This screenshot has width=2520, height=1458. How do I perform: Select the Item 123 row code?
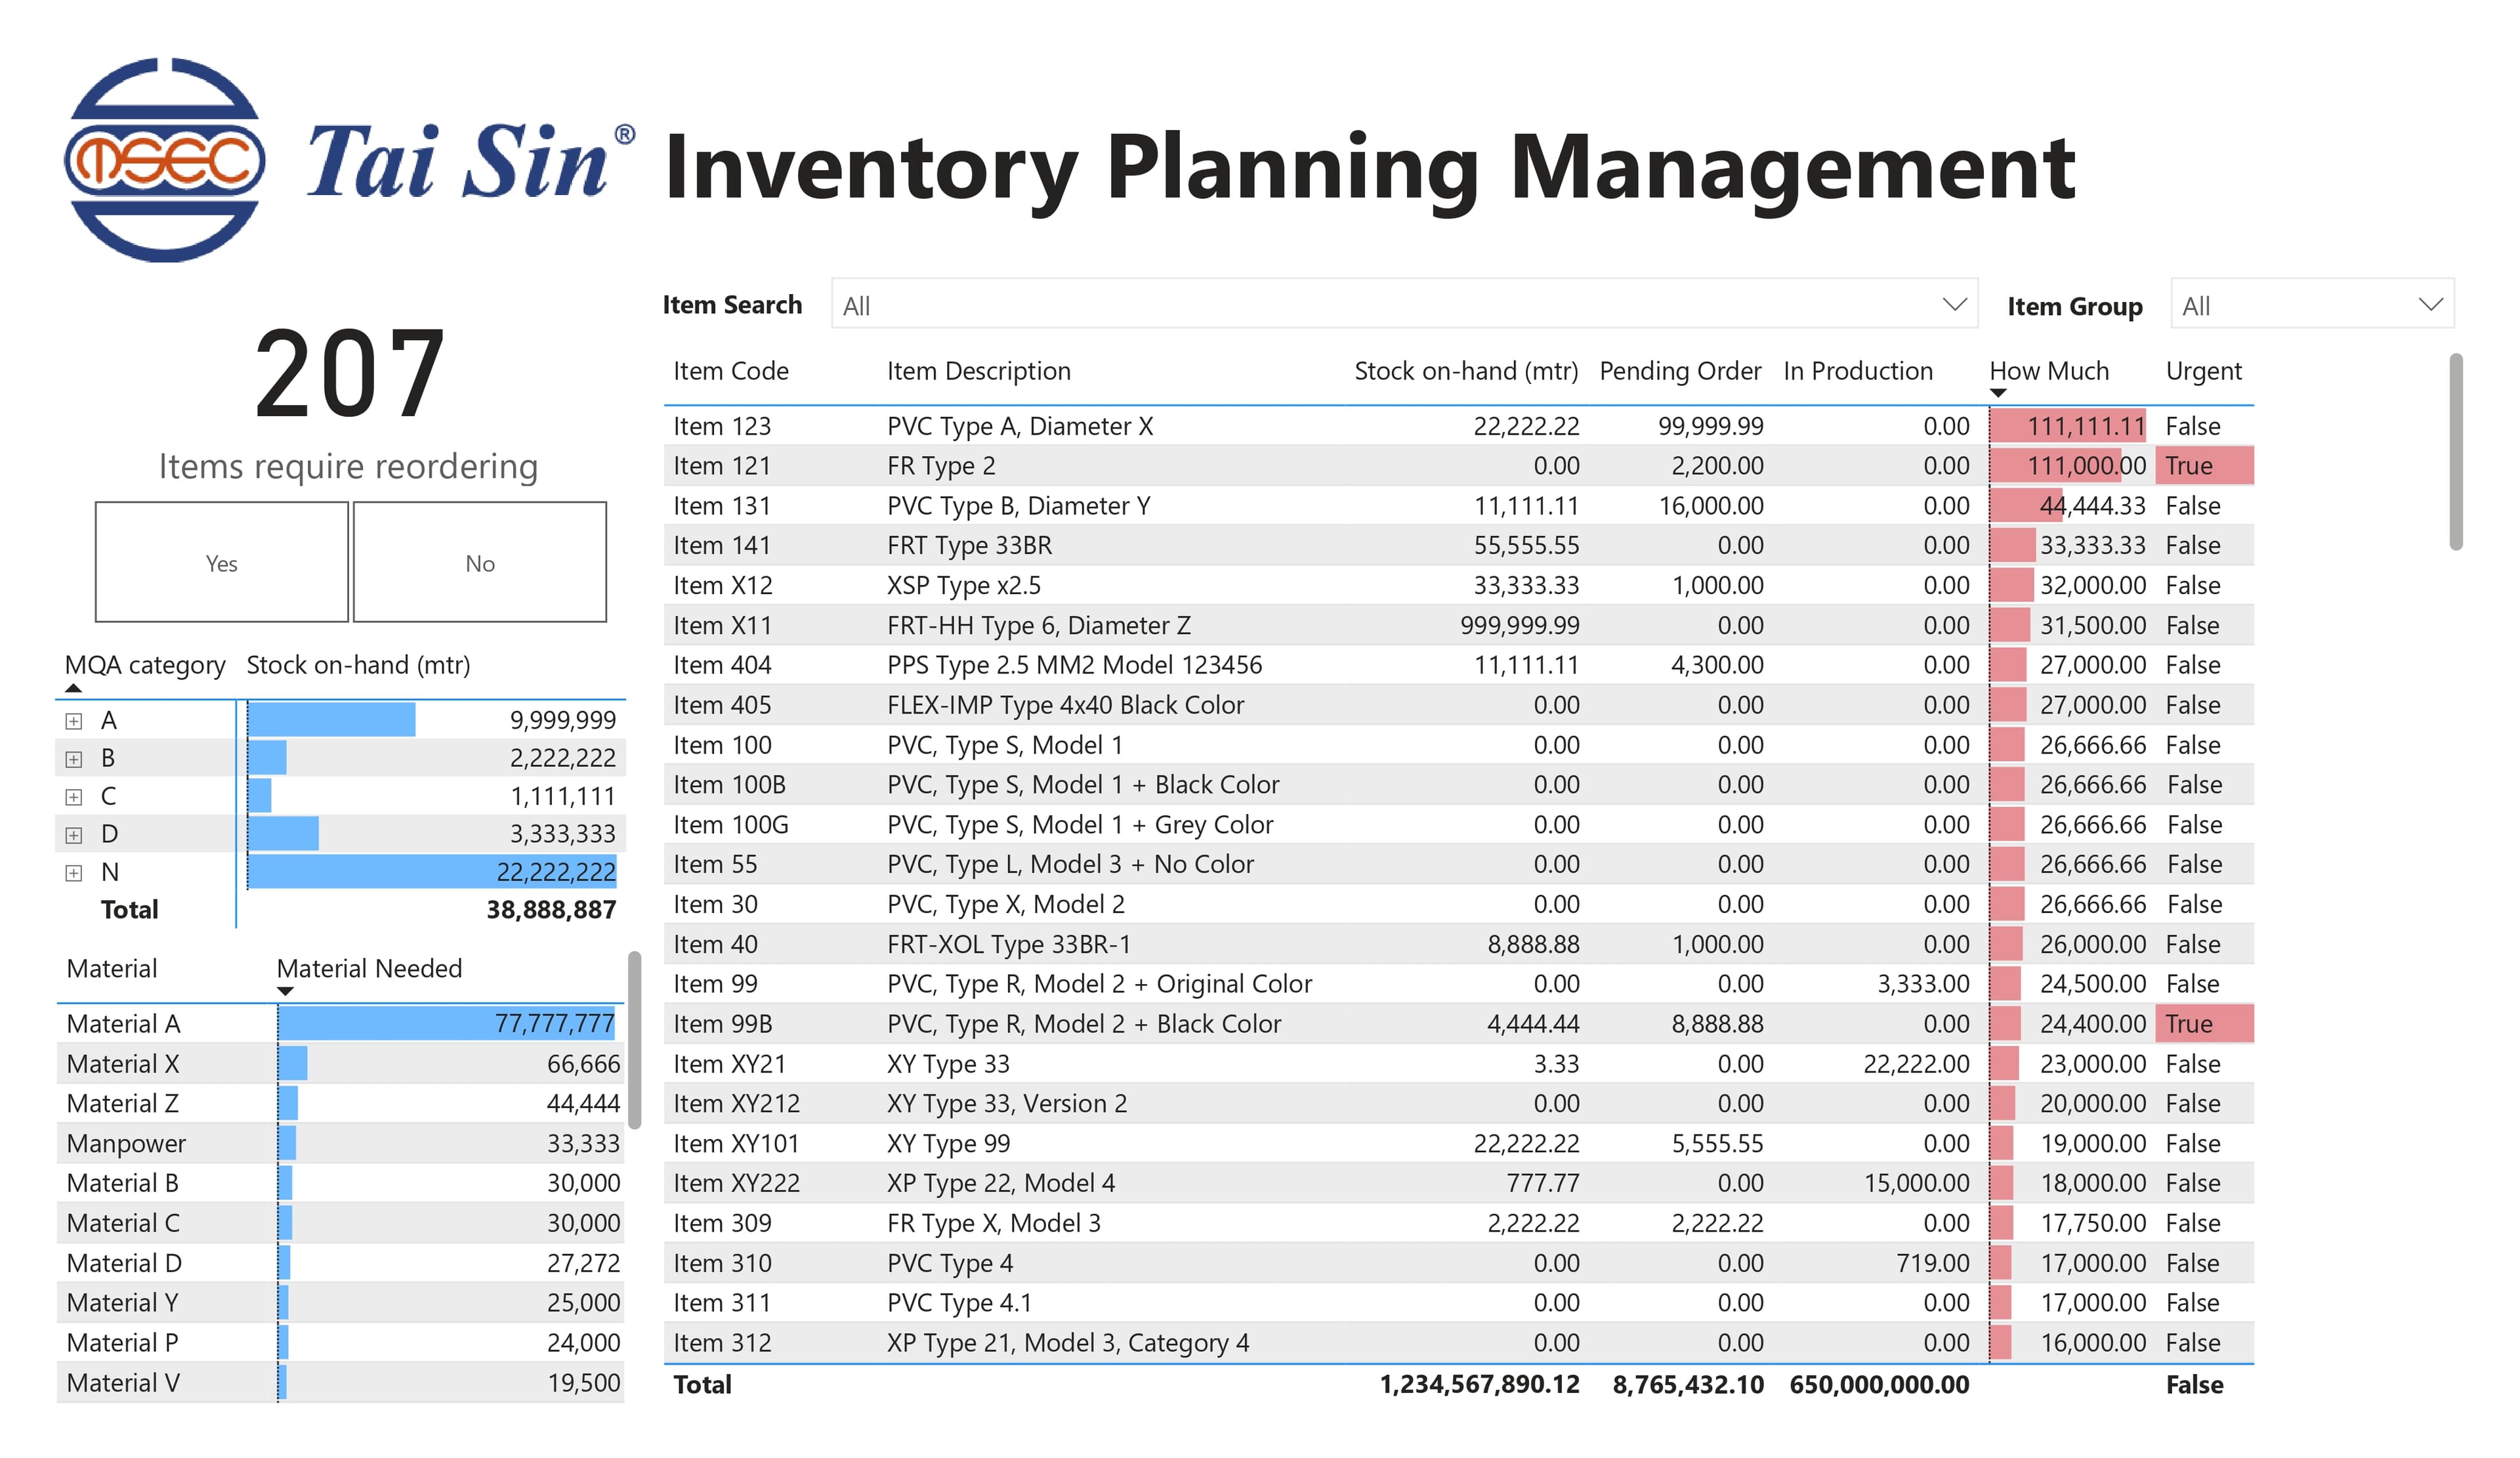pos(722,426)
